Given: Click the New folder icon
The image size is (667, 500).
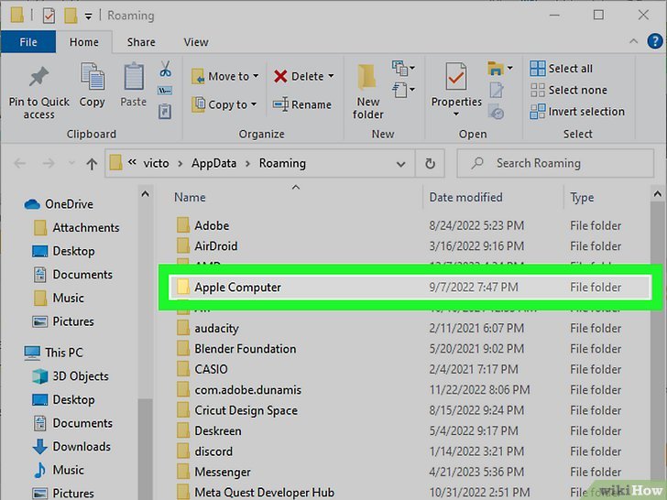Looking at the screenshot, I should 366,77.
